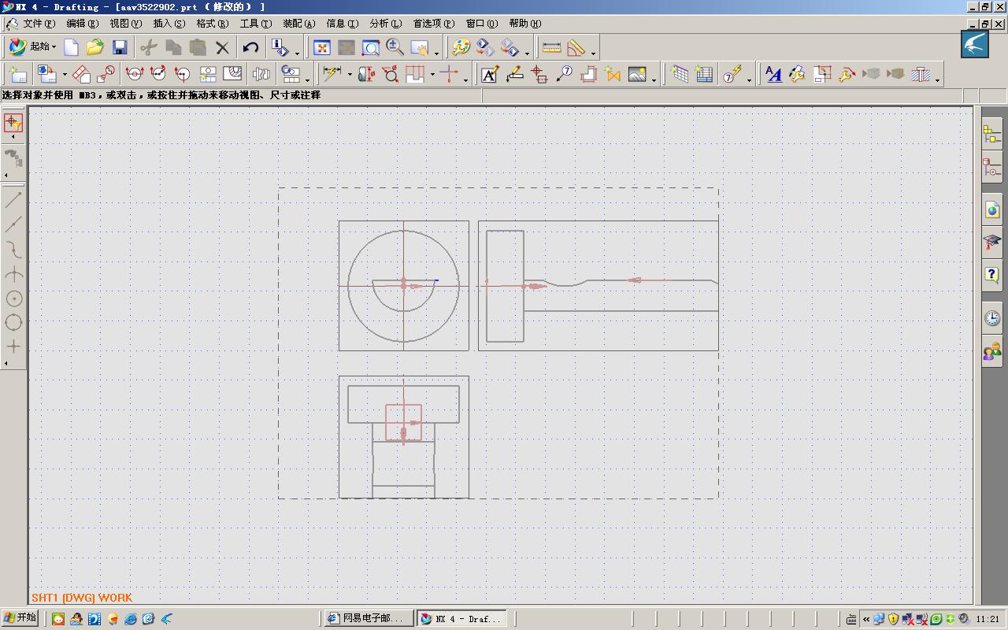Expand the measure toolbar options arrow
This screenshot has height=630, width=1008.
point(593,53)
